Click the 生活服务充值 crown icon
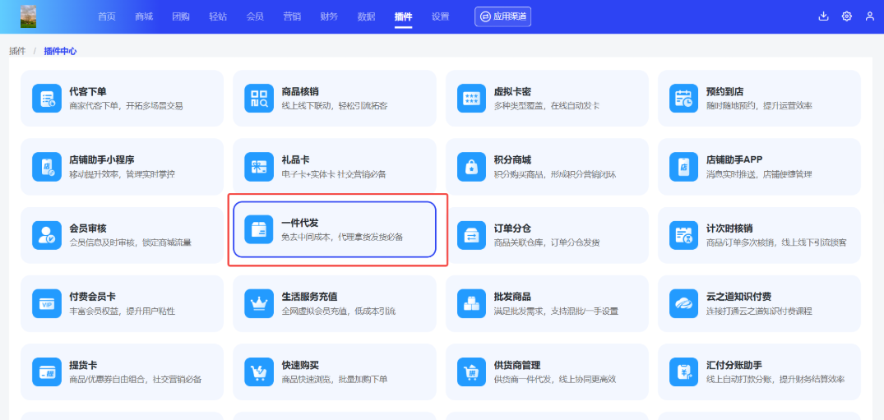Image resolution: width=884 pixels, height=420 pixels. click(x=259, y=303)
